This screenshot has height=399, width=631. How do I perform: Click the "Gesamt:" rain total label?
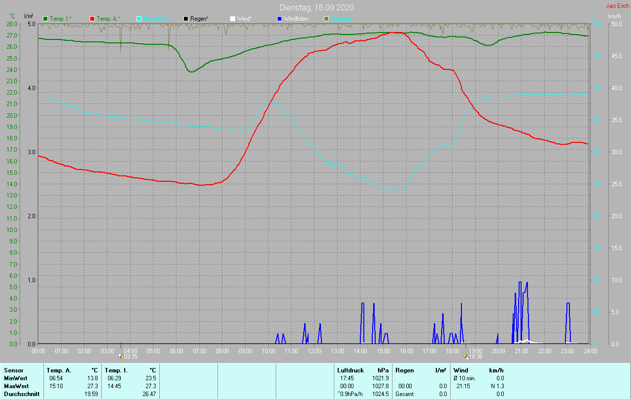click(x=405, y=394)
